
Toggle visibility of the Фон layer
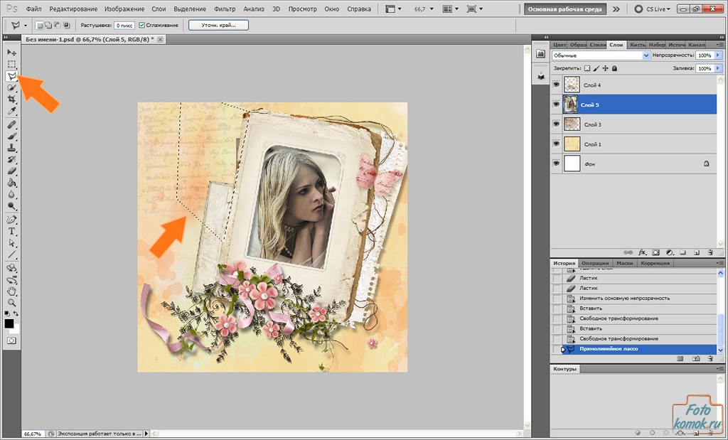[x=556, y=164]
